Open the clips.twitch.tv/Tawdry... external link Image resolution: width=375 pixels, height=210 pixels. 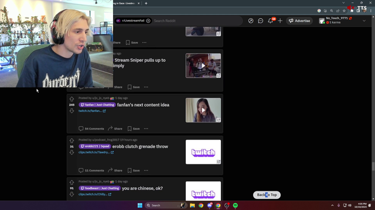pyautogui.click(x=96, y=152)
